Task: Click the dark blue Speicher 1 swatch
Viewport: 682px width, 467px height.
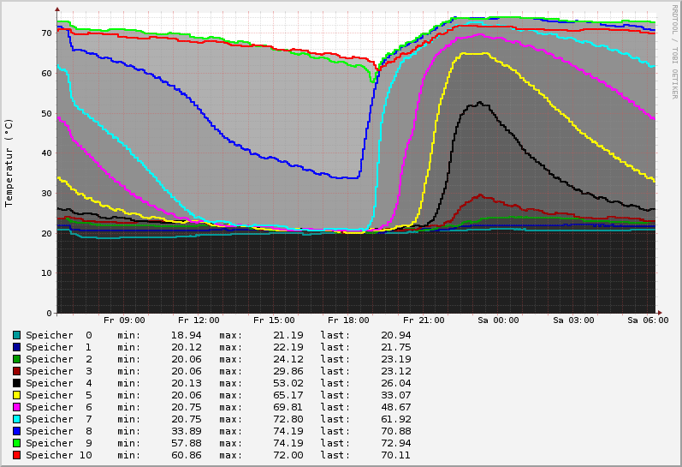Action: 16,347
